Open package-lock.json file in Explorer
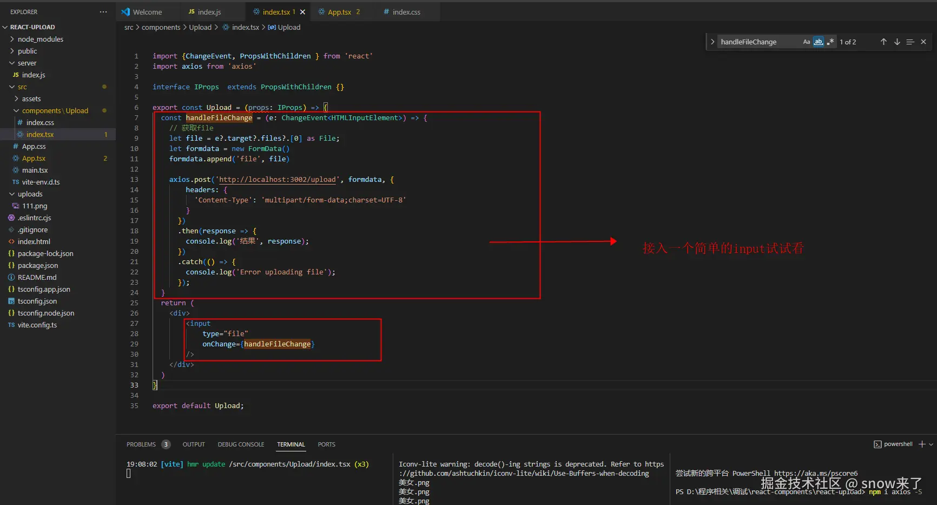The height and width of the screenshot is (505, 937). coord(45,253)
